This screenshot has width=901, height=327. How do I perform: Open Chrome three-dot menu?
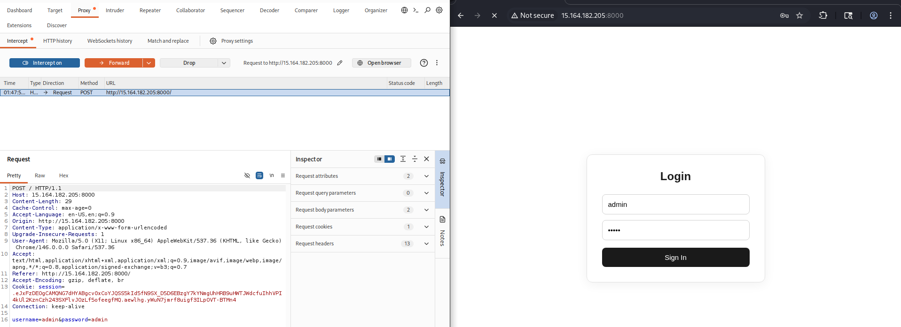(891, 15)
